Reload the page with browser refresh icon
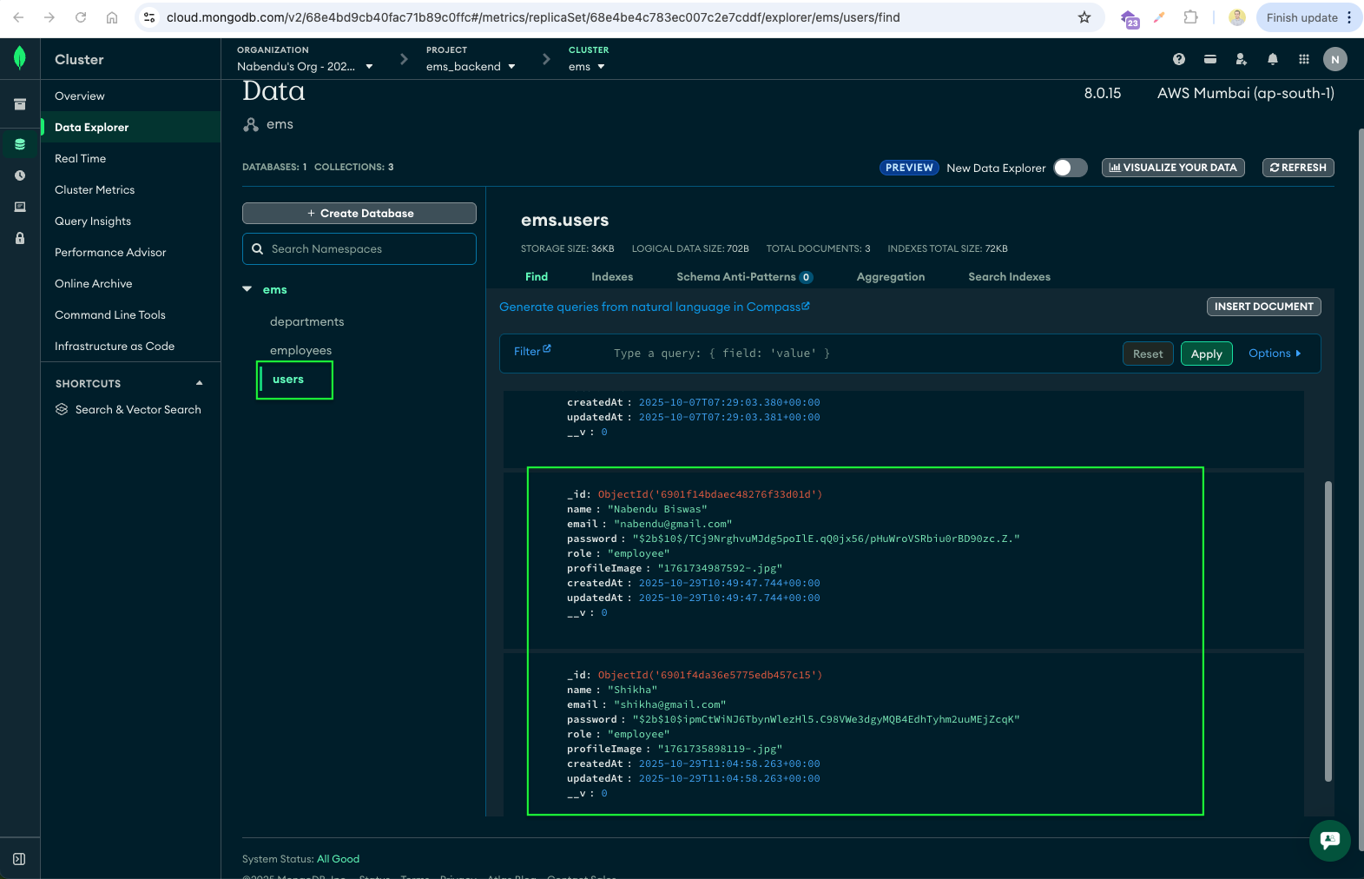1364x879 pixels. 81,17
